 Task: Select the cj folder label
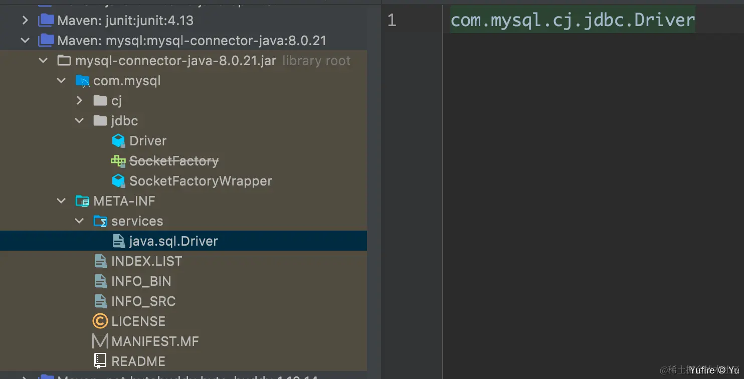[x=116, y=101]
